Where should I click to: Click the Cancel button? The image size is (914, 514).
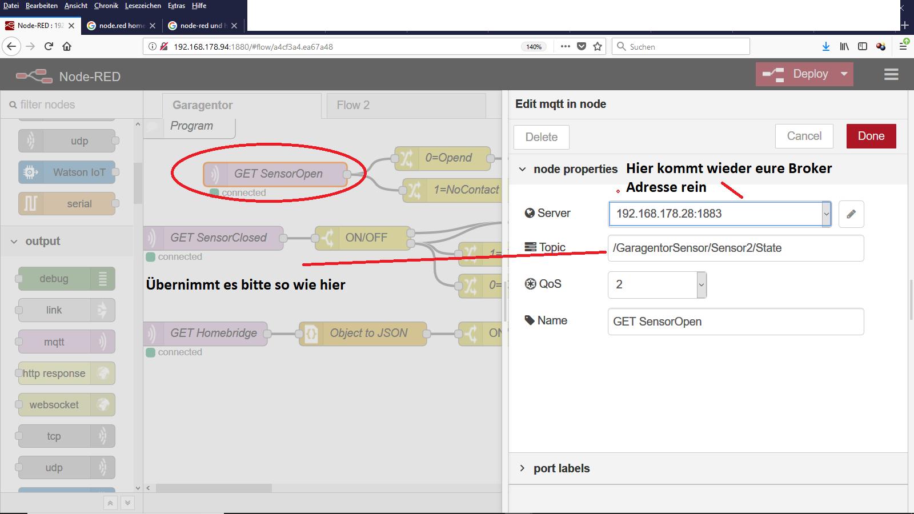coord(804,136)
